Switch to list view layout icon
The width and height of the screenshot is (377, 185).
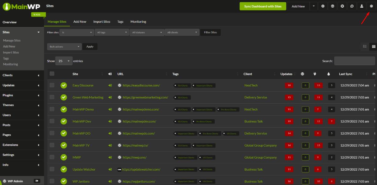365,46
